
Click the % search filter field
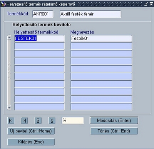73,120
